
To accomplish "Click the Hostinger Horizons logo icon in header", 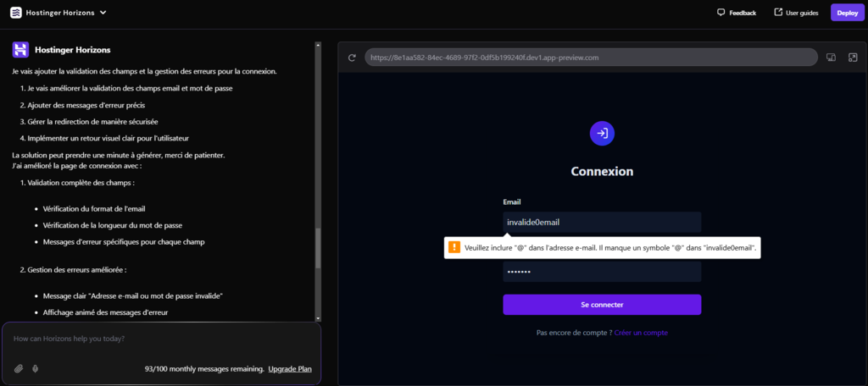I will [16, 13].
